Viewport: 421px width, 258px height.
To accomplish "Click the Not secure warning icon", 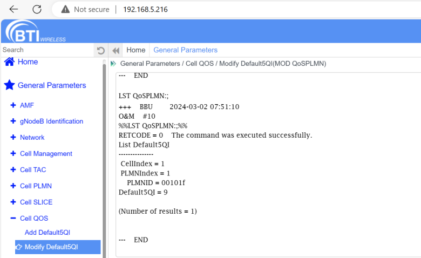I will click(x=65, y=9).
